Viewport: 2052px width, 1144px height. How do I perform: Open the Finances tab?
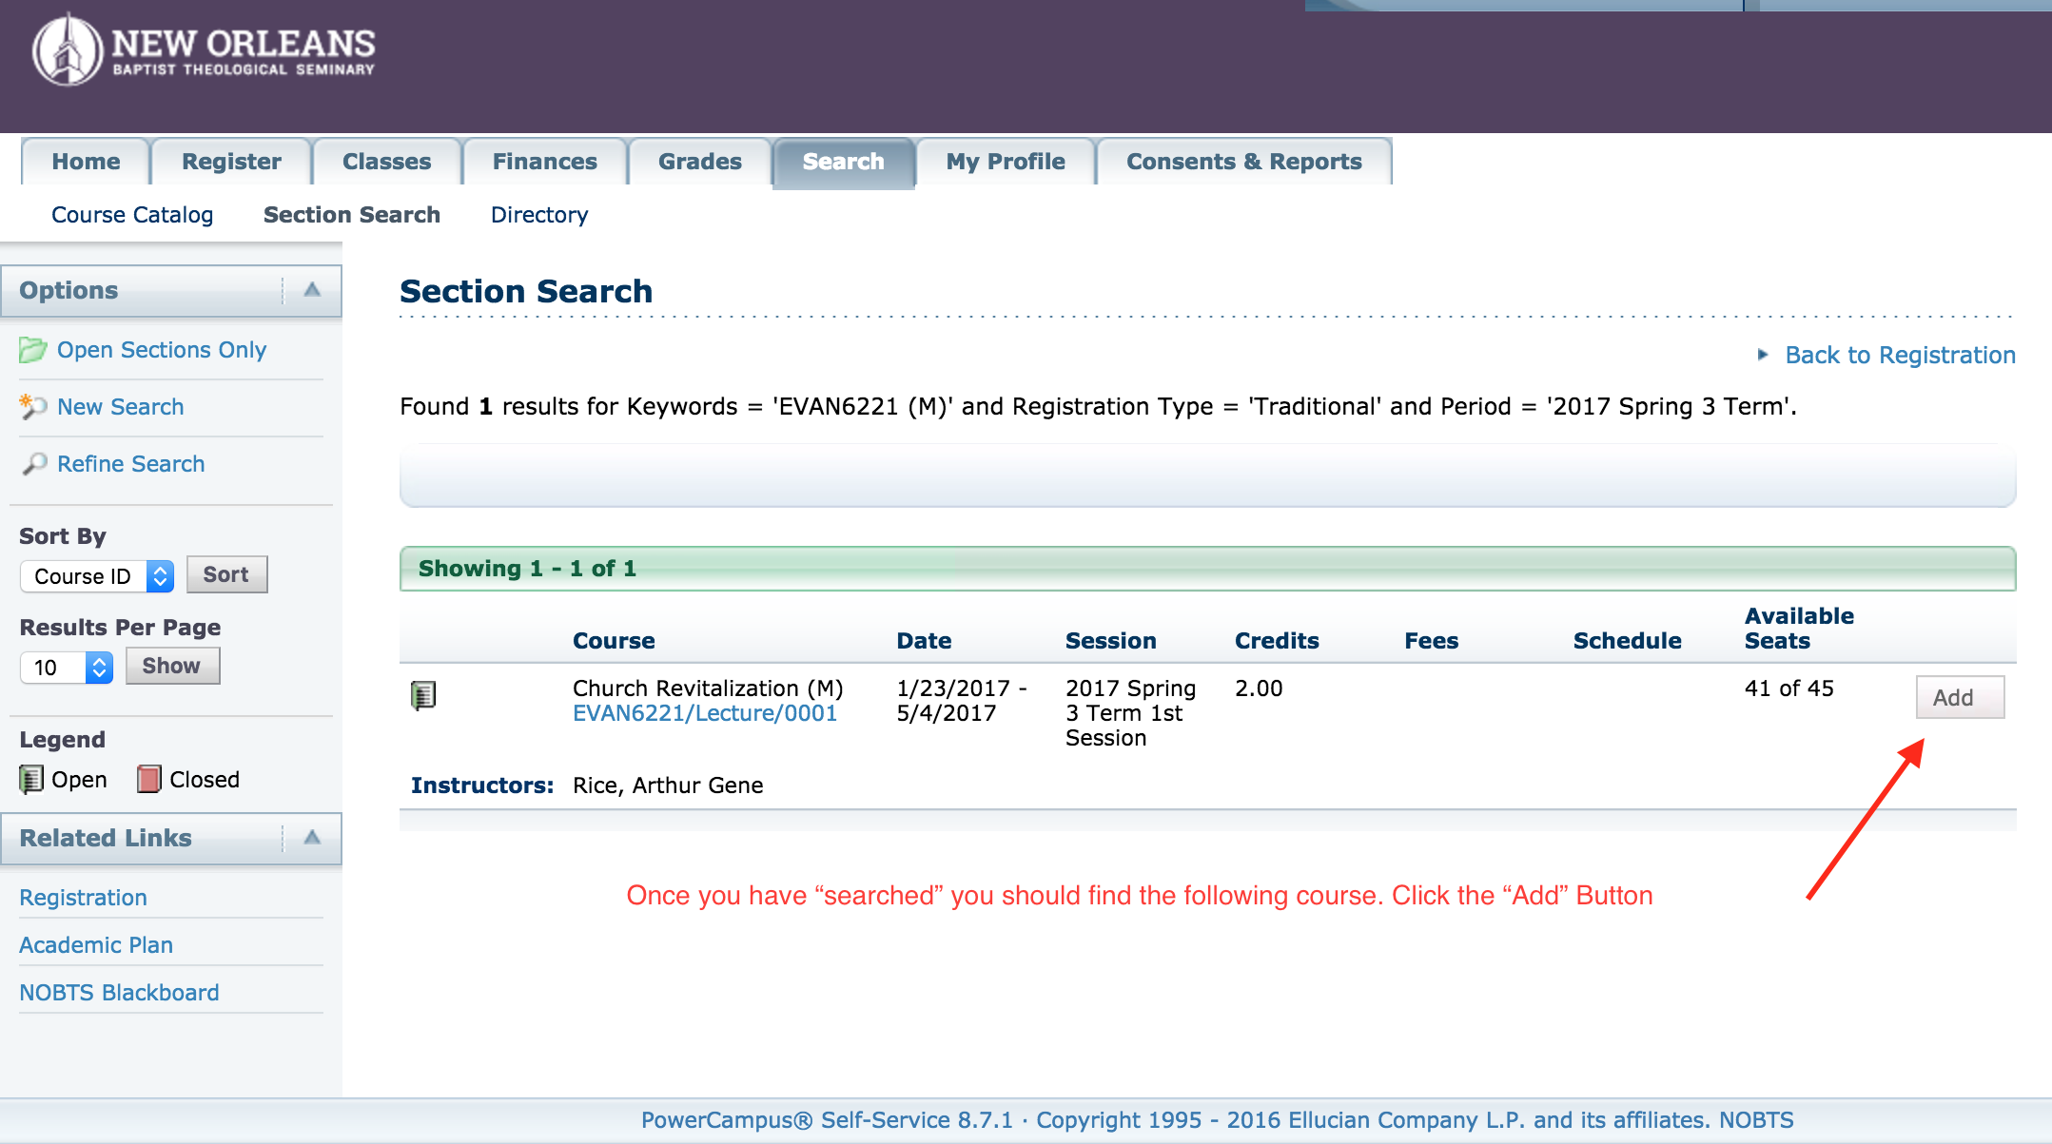(544, 162)
